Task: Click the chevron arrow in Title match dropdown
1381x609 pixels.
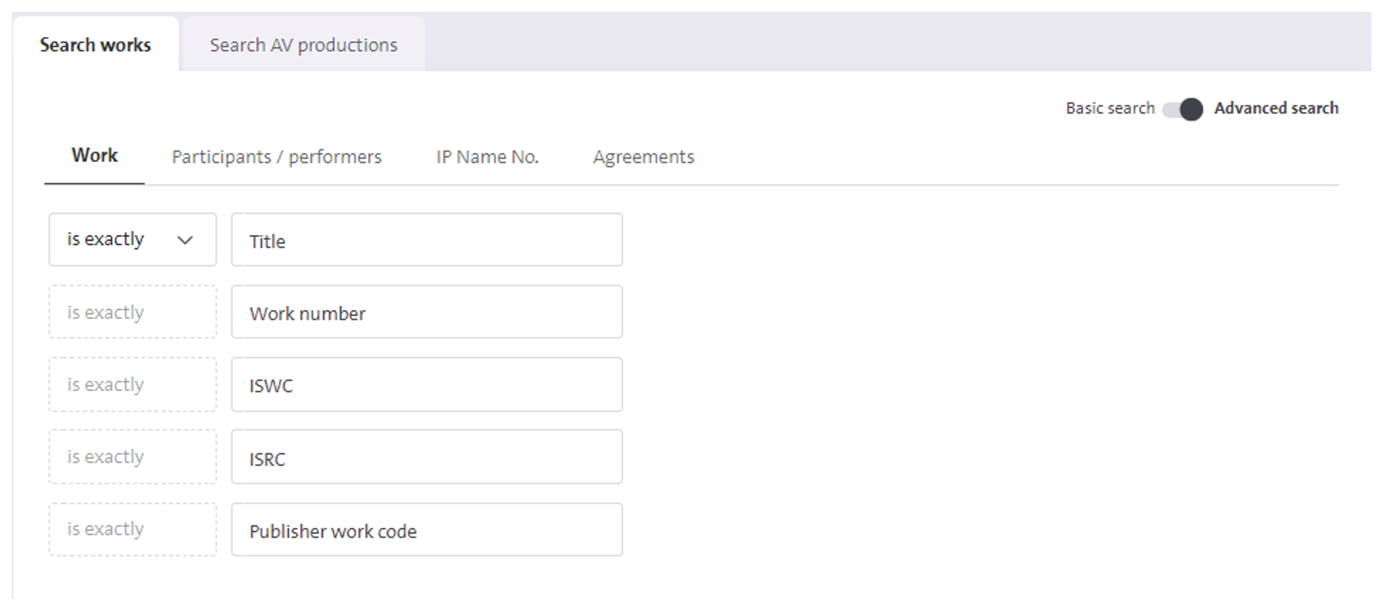Action: [185, 240]
